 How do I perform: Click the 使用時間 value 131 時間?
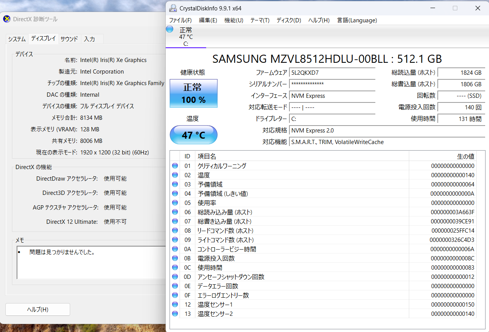point(461,119)
